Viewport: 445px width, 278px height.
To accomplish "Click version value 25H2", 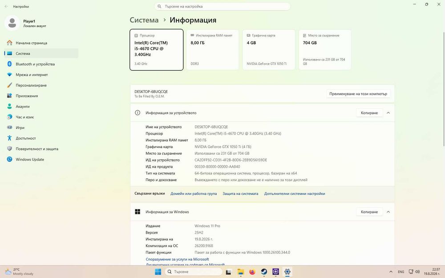I will 199,233.
